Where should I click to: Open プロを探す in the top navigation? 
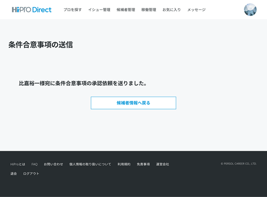(73, 10)
